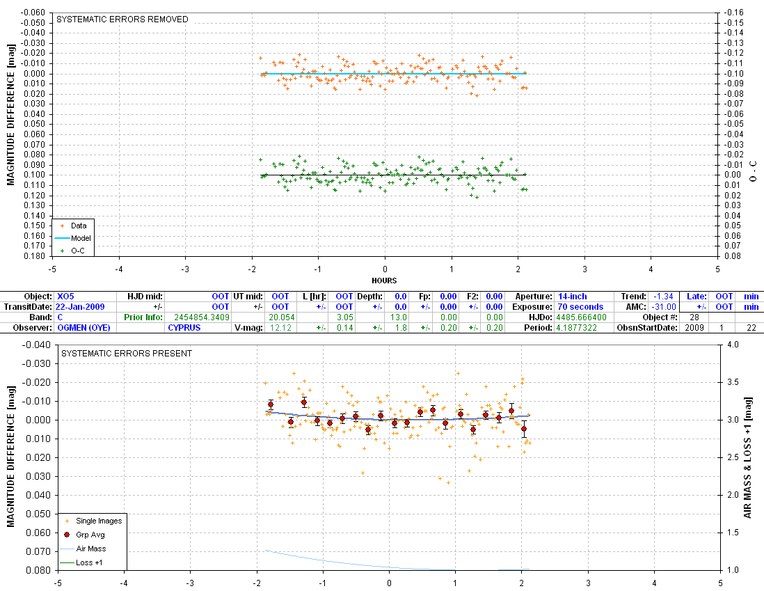Click the Observer label cell
The height and width of the screenshot is (591, 764).
[32, 328]
